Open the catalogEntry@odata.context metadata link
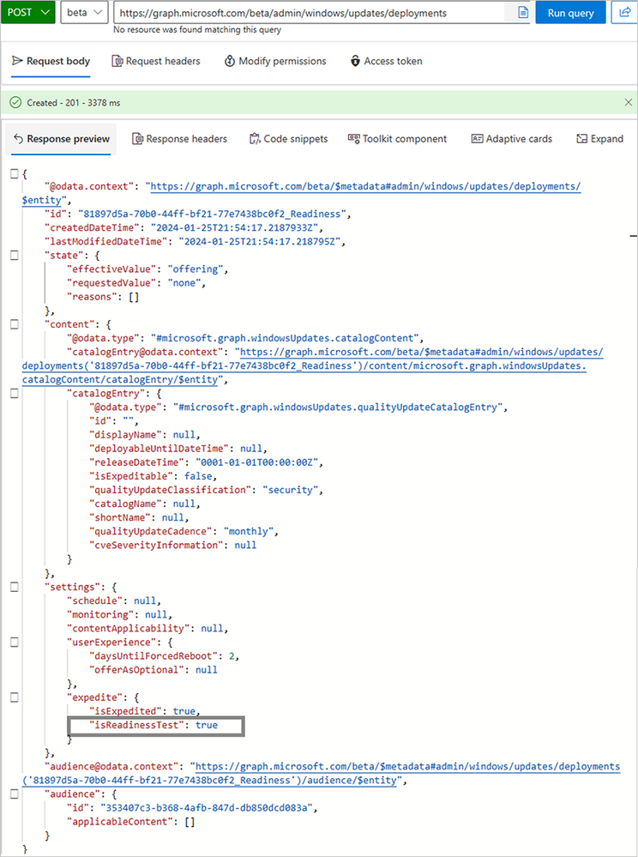 tap(421, 352)
